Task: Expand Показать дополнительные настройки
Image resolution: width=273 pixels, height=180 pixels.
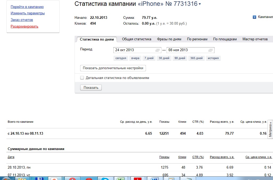Action: click(x=113, y=68)
